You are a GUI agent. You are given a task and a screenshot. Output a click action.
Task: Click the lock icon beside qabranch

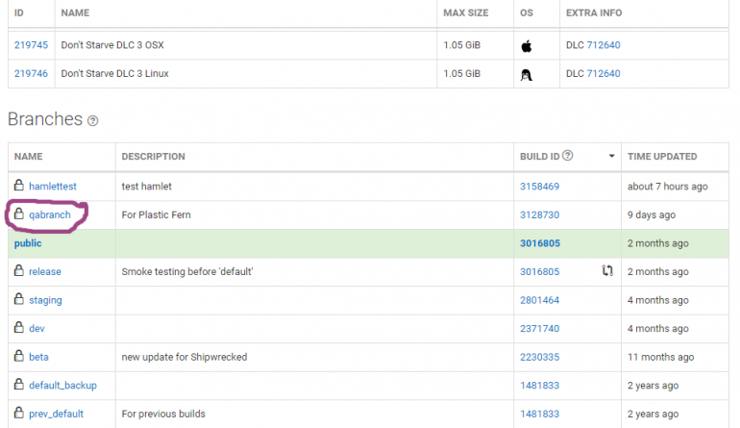pos(19,214)
